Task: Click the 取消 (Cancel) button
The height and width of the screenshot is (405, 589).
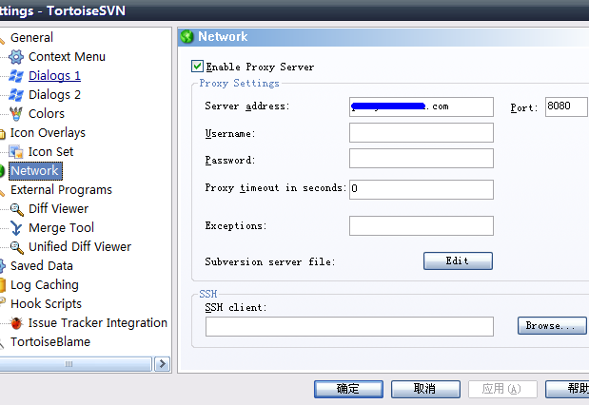Action: click(x=424, y=389)
